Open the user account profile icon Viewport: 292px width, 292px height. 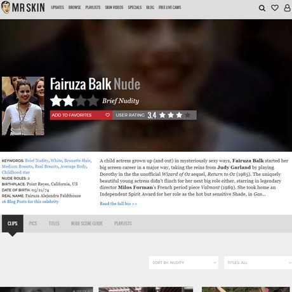point(287,8)
